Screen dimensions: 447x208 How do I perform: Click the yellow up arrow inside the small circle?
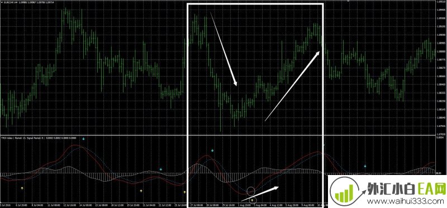coord(252,201)
